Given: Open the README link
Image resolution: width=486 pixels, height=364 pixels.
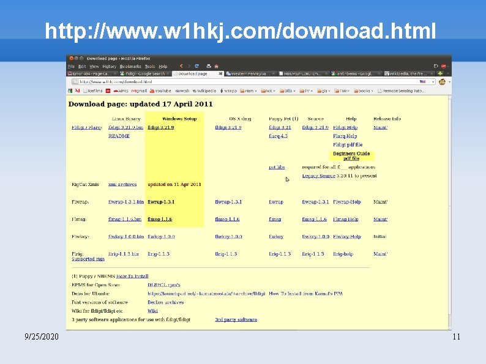Looking at the screenshot, I should [x=119, y=136].
